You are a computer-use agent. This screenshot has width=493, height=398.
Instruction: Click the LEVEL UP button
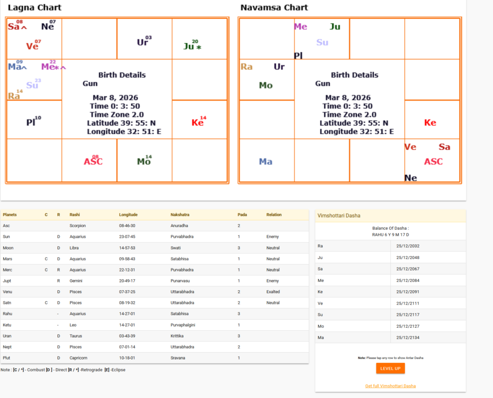(390, 368)
